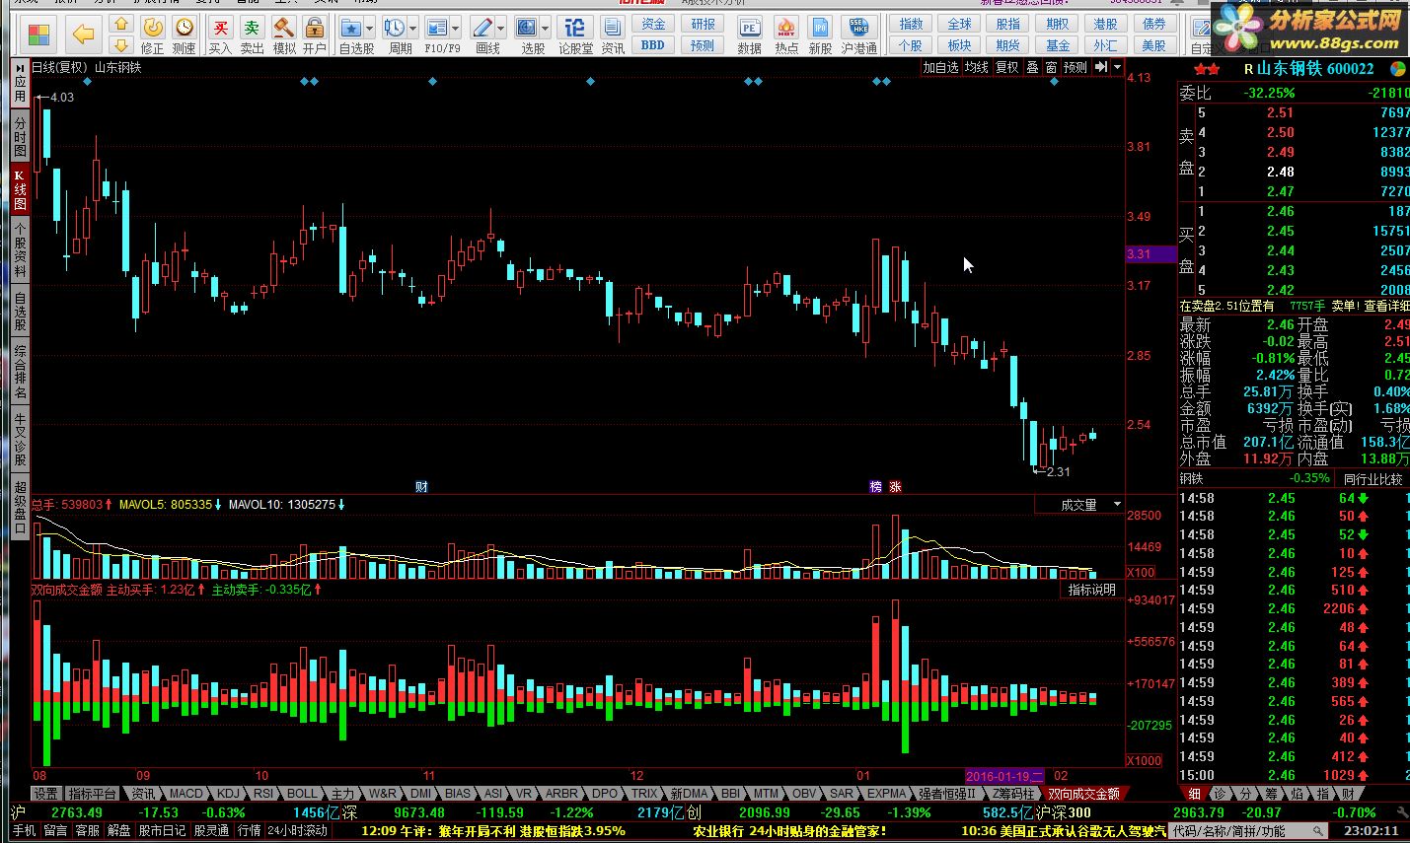Click 加自选 to add to watchlist
1410x843 pixels.
tap(940, 67)
